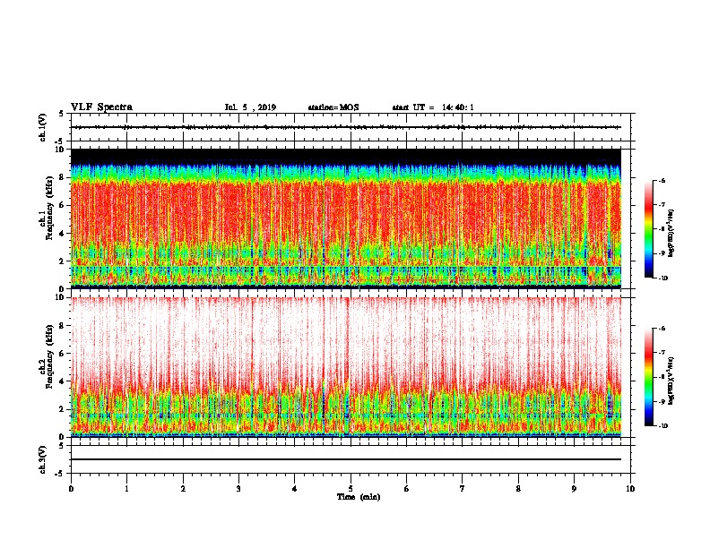Click the ch.3 flat voltage trace
710x548 pixels.
[x=346, y=459]
